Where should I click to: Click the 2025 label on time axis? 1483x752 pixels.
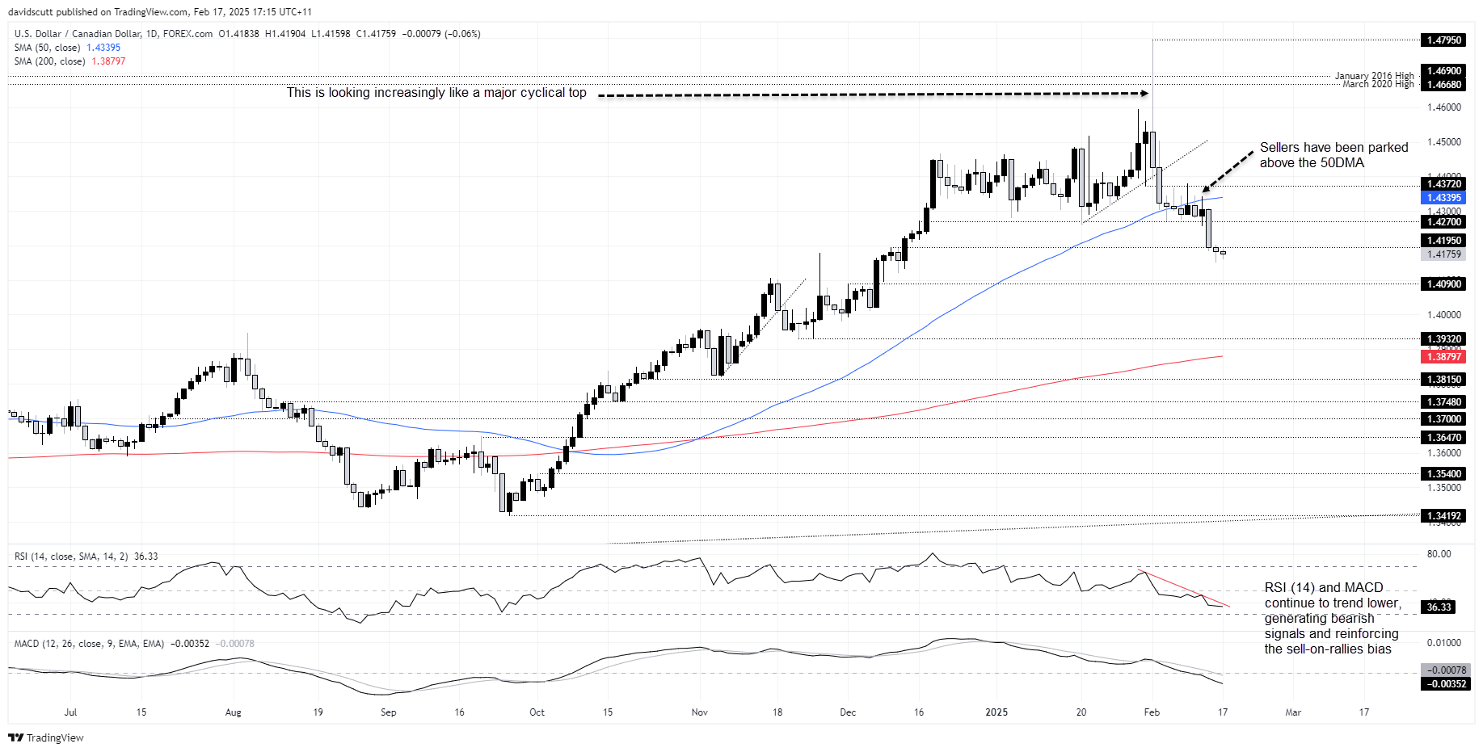(x=996, y=712)
